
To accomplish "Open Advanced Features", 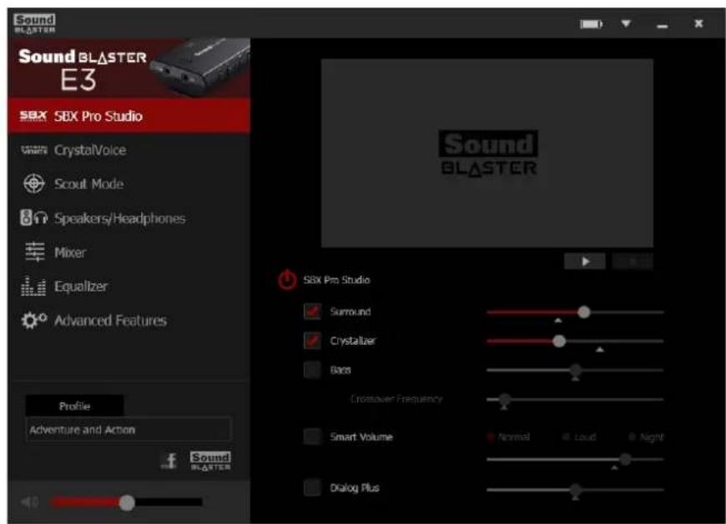I will pyautogui.click(x=129, y=320).
